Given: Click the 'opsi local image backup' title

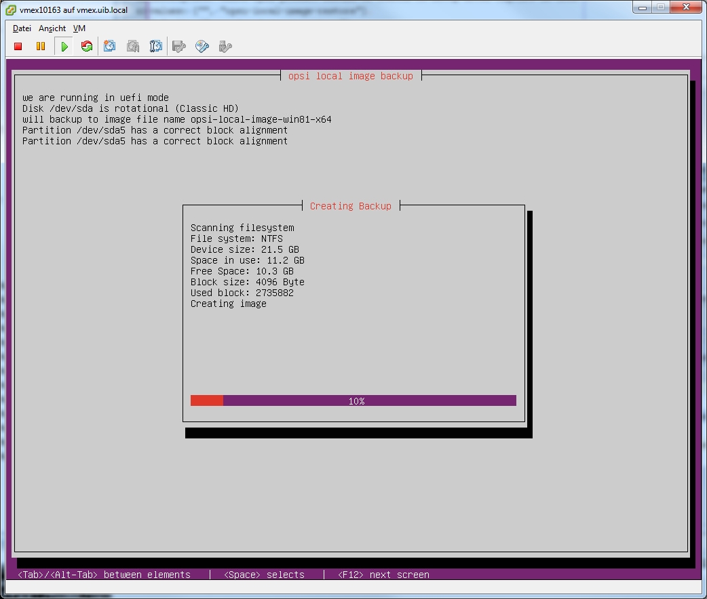Looking at the screenshot, I should 350,76.
